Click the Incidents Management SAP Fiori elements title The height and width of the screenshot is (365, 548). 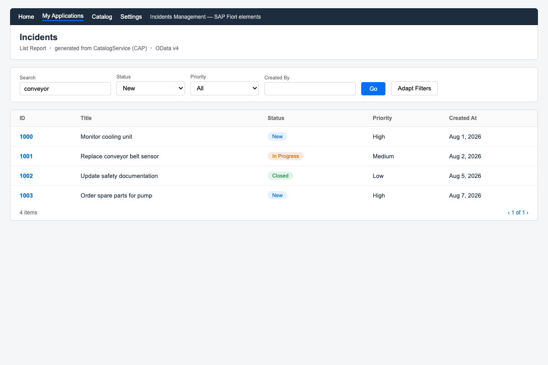click(x=205, y=16)
